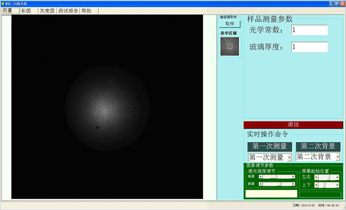Click the 左右 position left arrow
This screenshot has width=346, height=210.
pyautogui.click(x=316, y=177)
